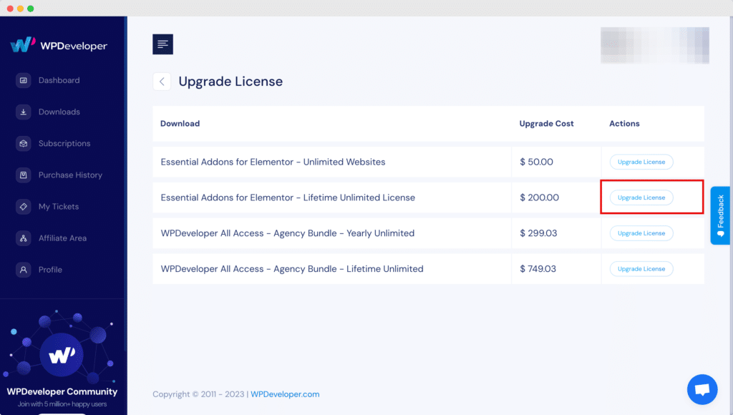This screenshot has height=415, width=733.
Task: Go back using the left chevron arrow
Action: pyautogui.click(x=162, y=81)
